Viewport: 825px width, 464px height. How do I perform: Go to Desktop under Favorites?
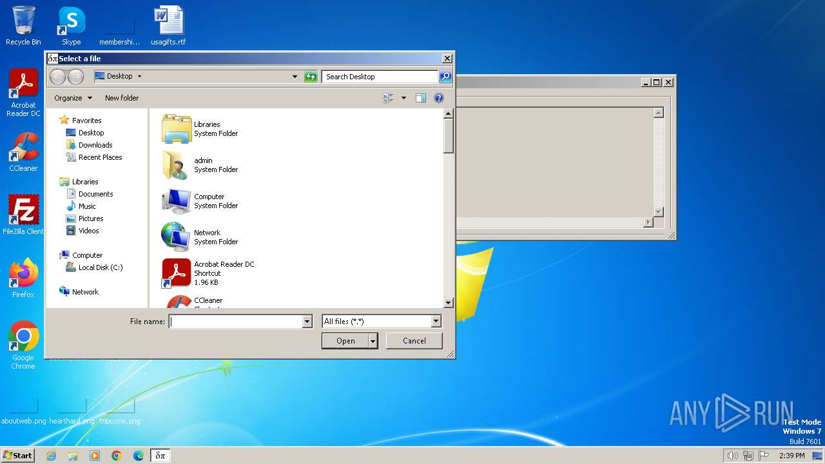pos(85,133)
